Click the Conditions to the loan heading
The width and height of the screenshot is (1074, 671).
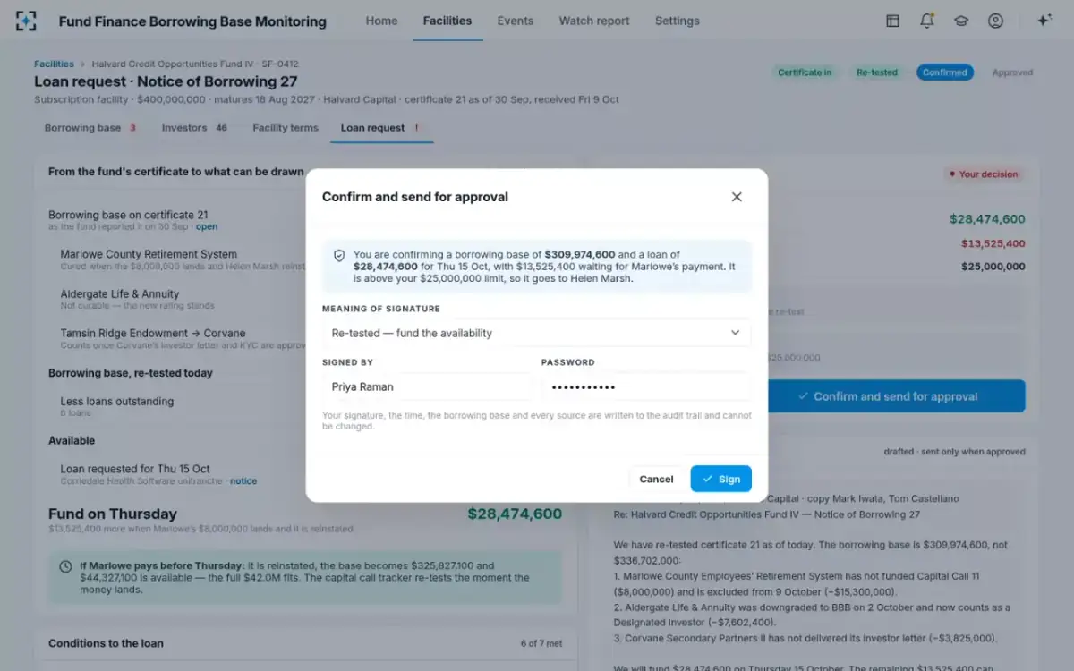106,643
